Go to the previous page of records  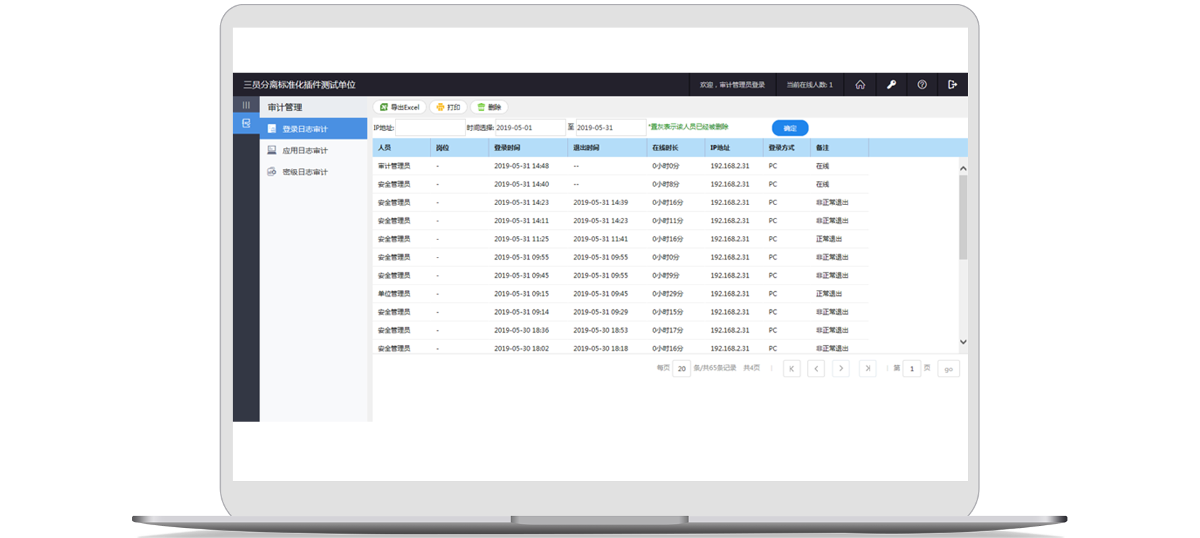(816, 369)
